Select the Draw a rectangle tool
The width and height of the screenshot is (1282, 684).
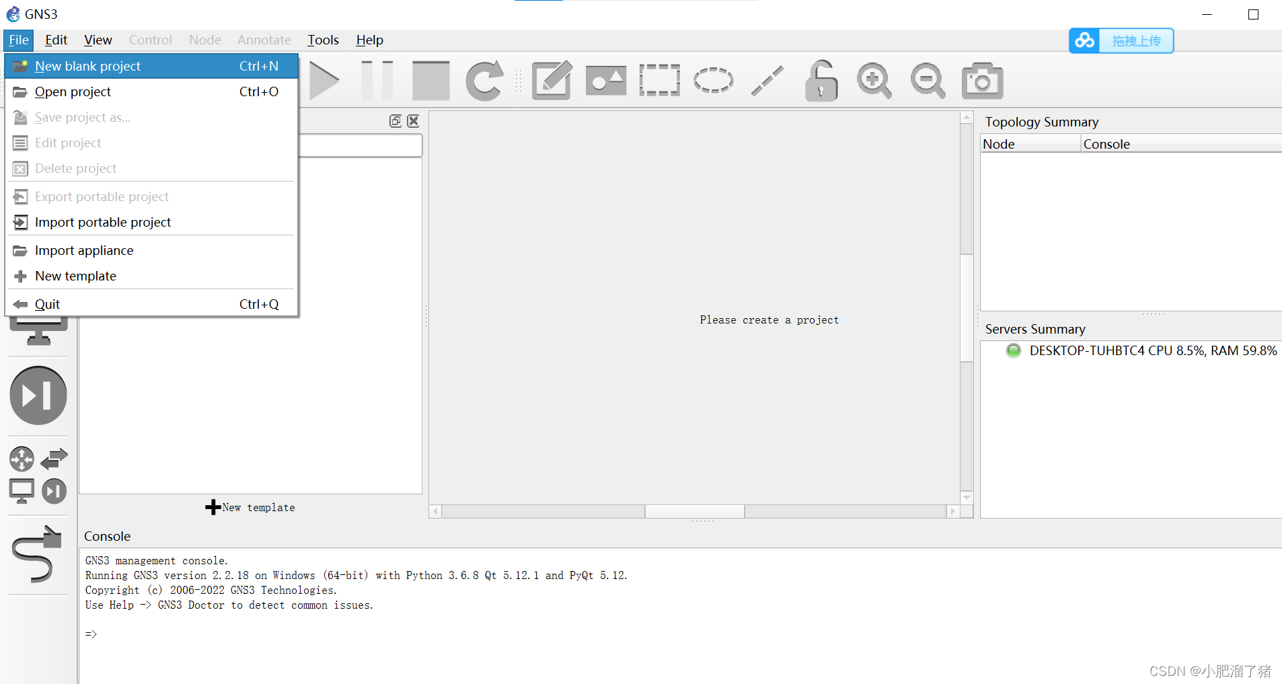pos(659,81)
